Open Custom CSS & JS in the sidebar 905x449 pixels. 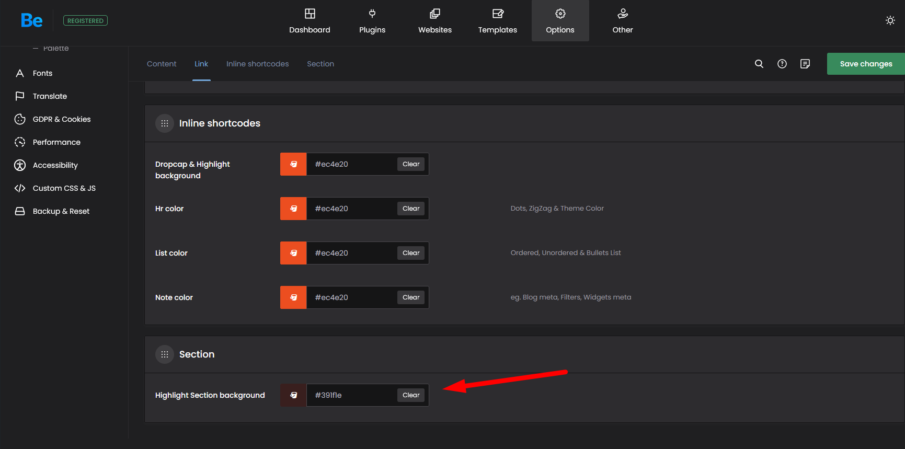click(64, 188)
